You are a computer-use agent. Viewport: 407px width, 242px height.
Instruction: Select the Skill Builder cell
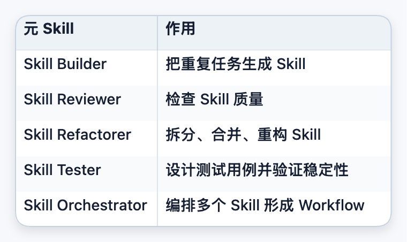pos(86,67)
